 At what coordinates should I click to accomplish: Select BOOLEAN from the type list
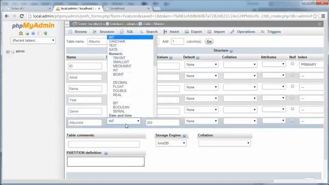tap(121, 107)
